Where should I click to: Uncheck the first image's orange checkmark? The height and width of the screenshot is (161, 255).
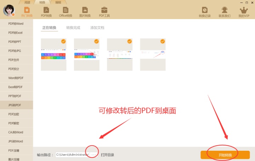tap(63, 41)
